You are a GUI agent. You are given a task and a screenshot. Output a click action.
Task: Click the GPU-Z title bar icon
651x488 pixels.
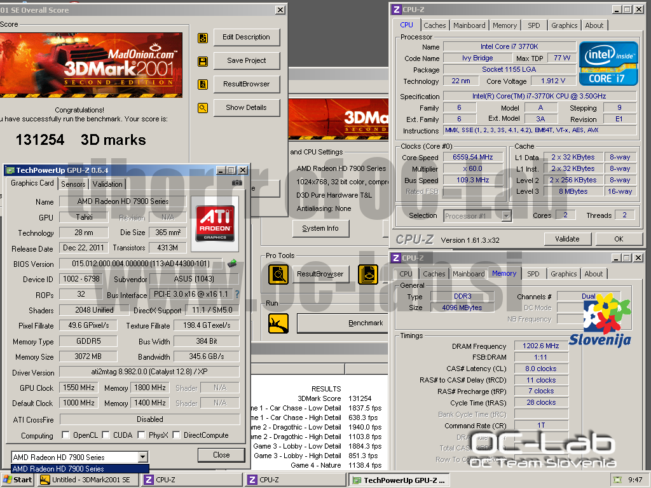10,170
